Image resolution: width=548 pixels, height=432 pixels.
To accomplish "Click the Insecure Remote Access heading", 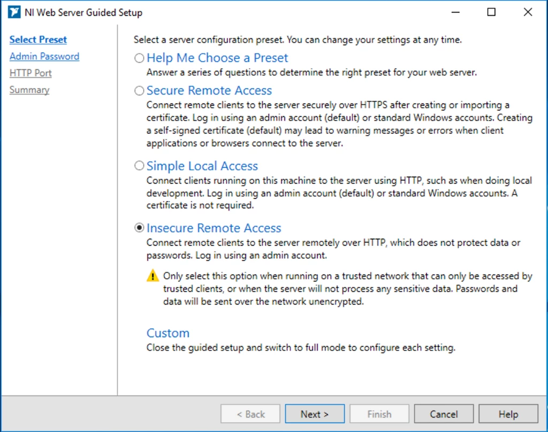I will point(214,228).
